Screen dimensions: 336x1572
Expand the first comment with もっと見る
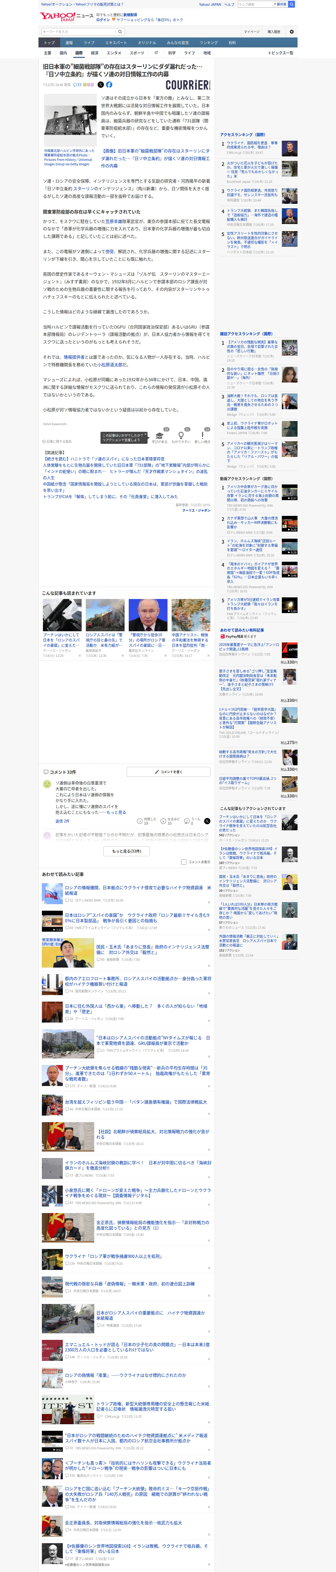click(116, 813)
